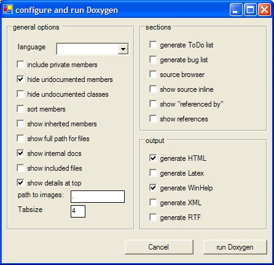Uncheck show details at top
Viewport: 274px width, 265px height.
(x=21, y=183)
